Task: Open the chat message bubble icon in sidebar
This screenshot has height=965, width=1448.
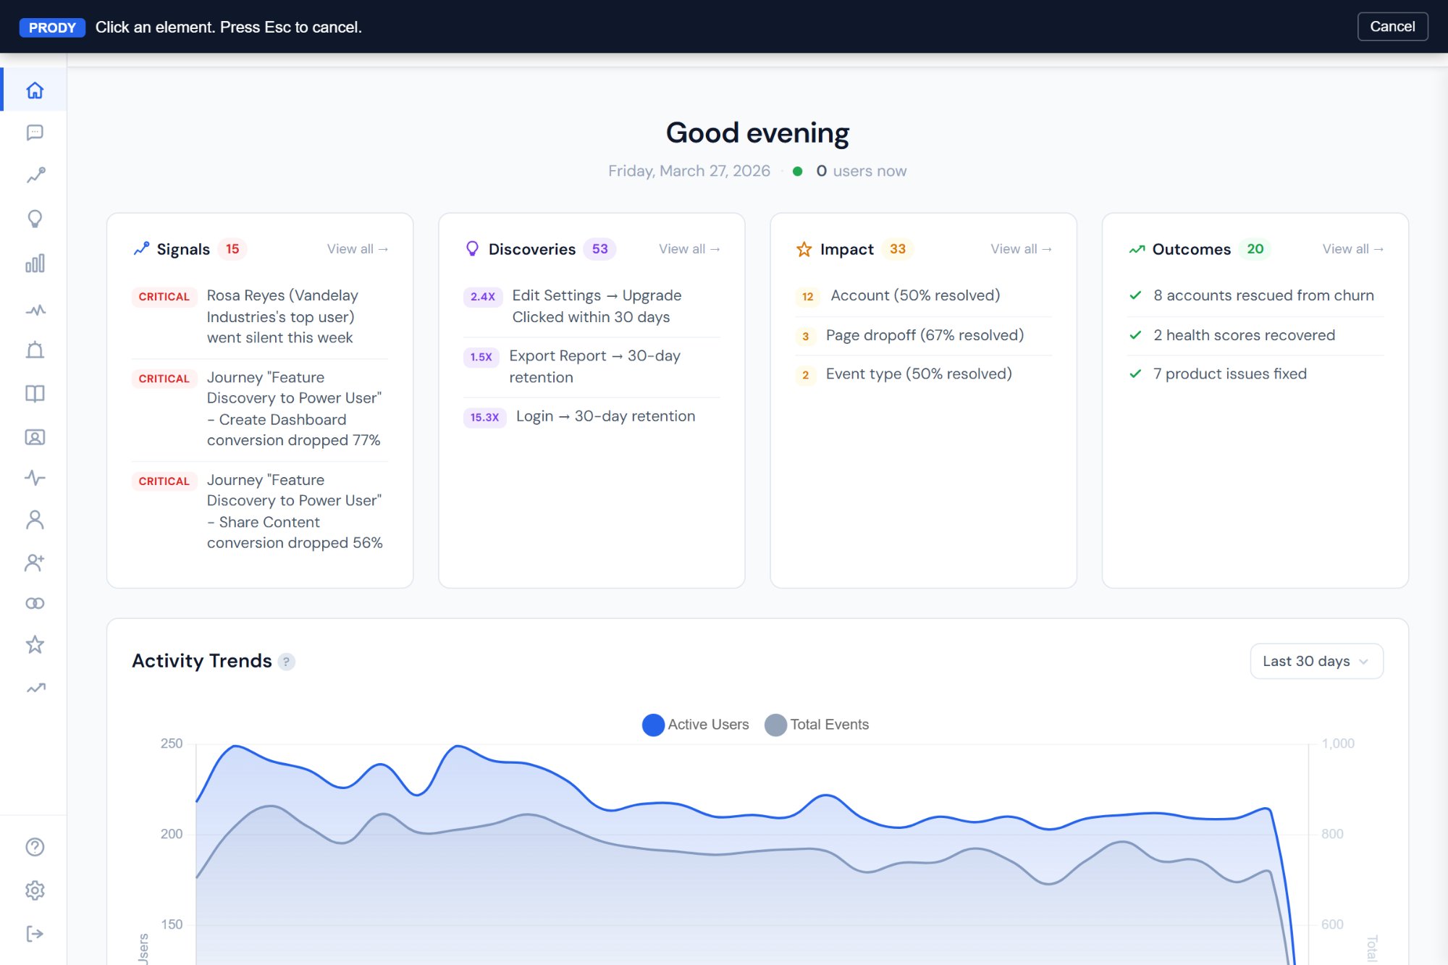Action: pyautogui.click(x=35, y=132)
